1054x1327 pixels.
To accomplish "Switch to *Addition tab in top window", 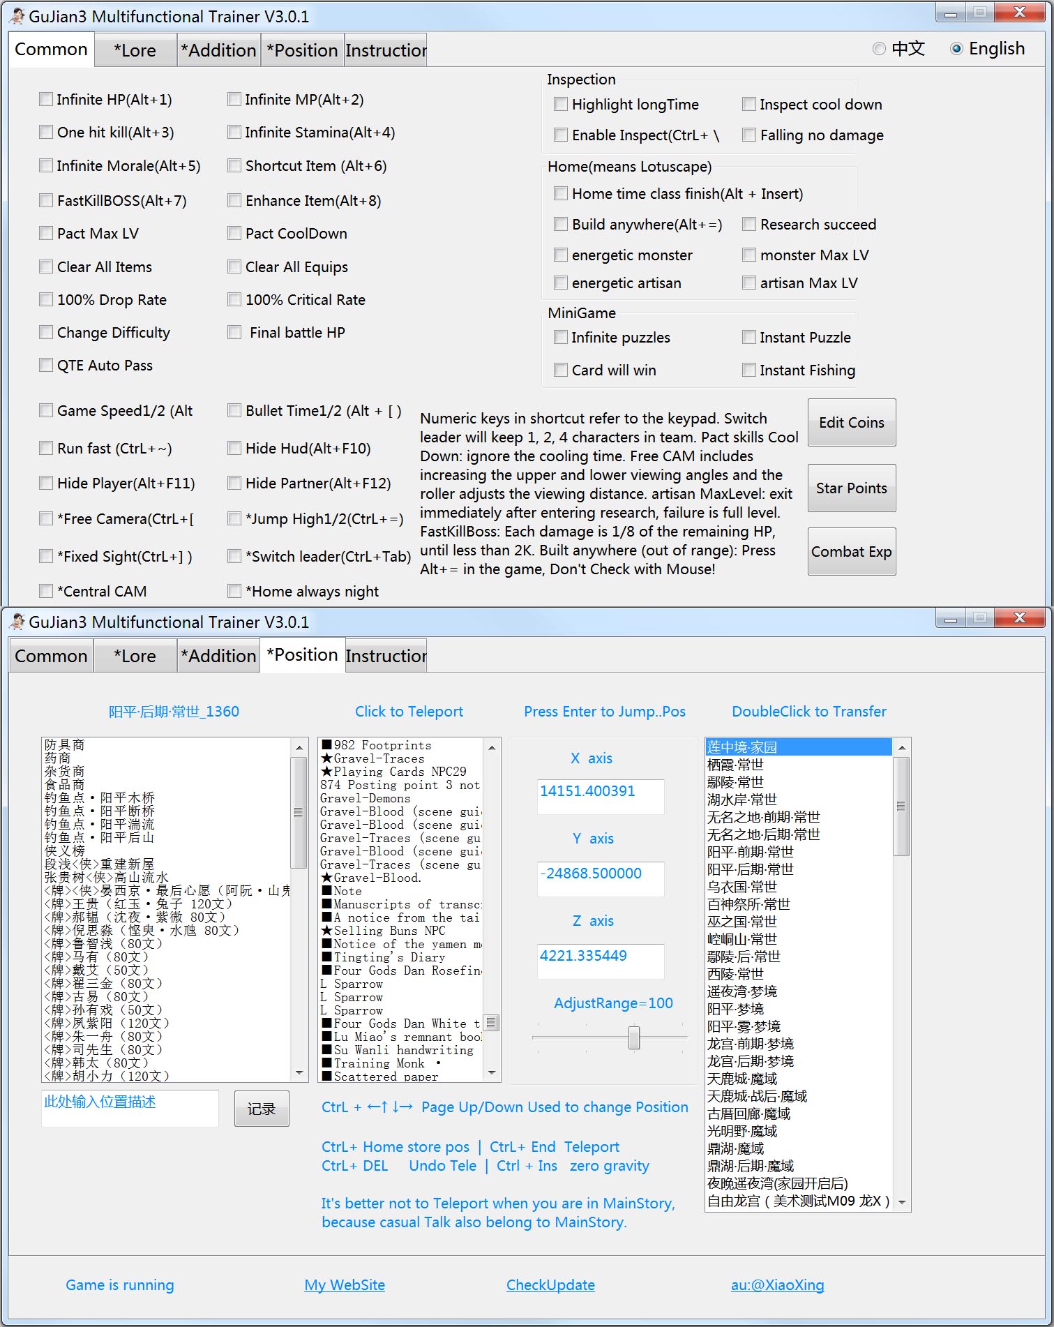I will coord(218,50).
